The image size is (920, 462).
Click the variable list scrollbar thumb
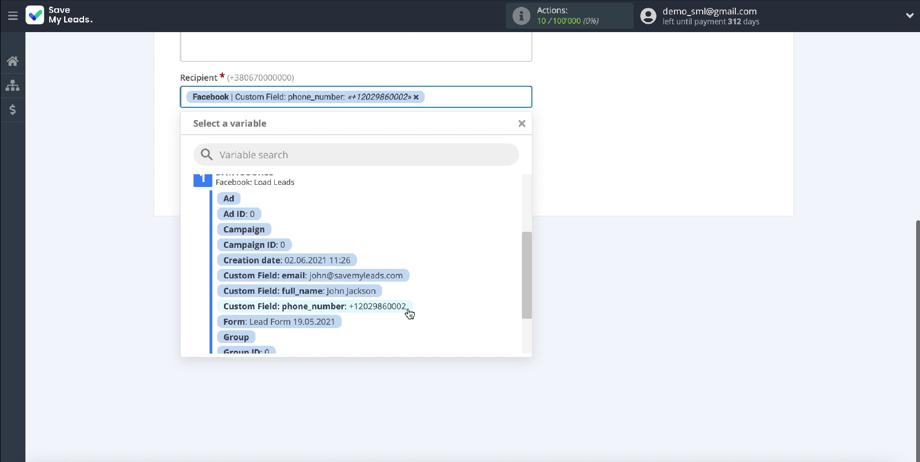coord(527,275)
